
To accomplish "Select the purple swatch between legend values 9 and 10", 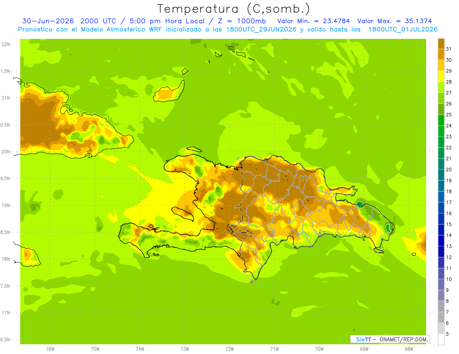I will [441, 284].
